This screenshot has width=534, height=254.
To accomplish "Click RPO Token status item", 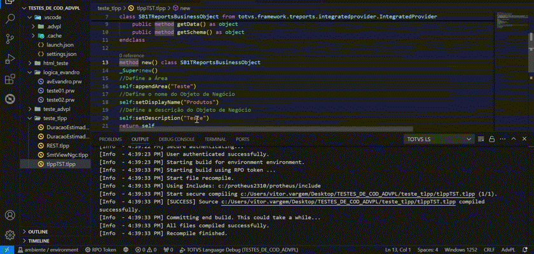I will 101,250.
